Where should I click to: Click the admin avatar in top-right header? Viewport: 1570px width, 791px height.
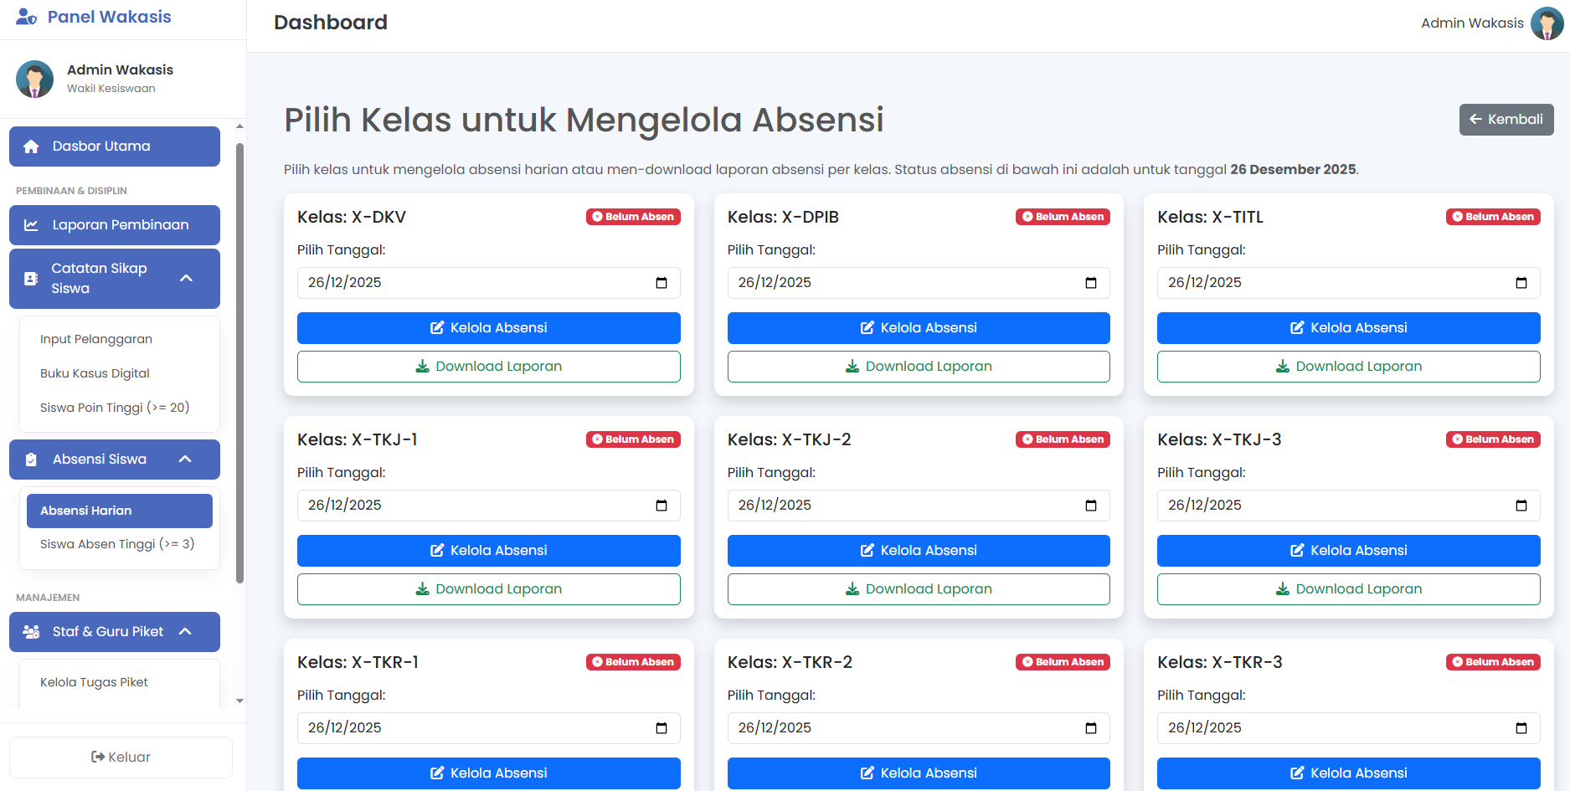1546,23
